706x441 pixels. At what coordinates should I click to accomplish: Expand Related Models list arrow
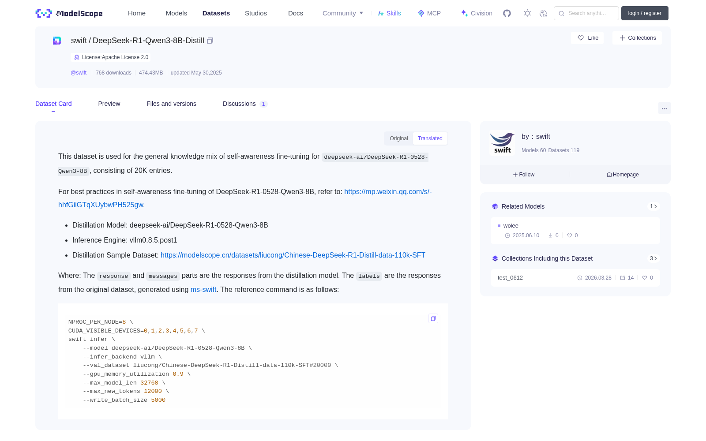(653, 206)
